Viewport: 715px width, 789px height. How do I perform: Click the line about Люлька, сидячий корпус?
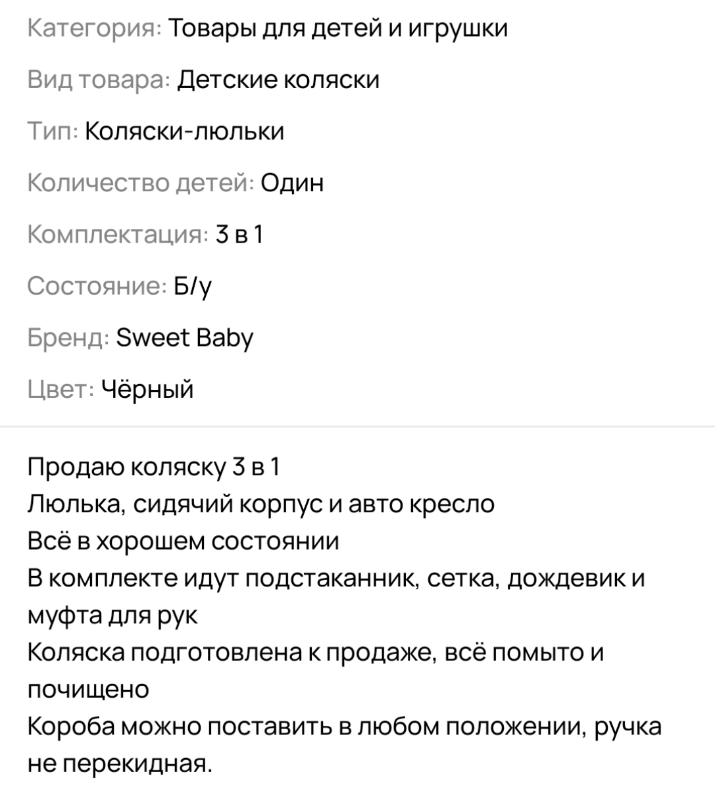click(x=260, y=504)
